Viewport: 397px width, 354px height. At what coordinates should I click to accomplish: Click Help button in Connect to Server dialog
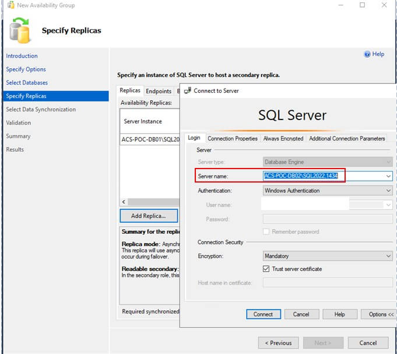click(339, 314)
